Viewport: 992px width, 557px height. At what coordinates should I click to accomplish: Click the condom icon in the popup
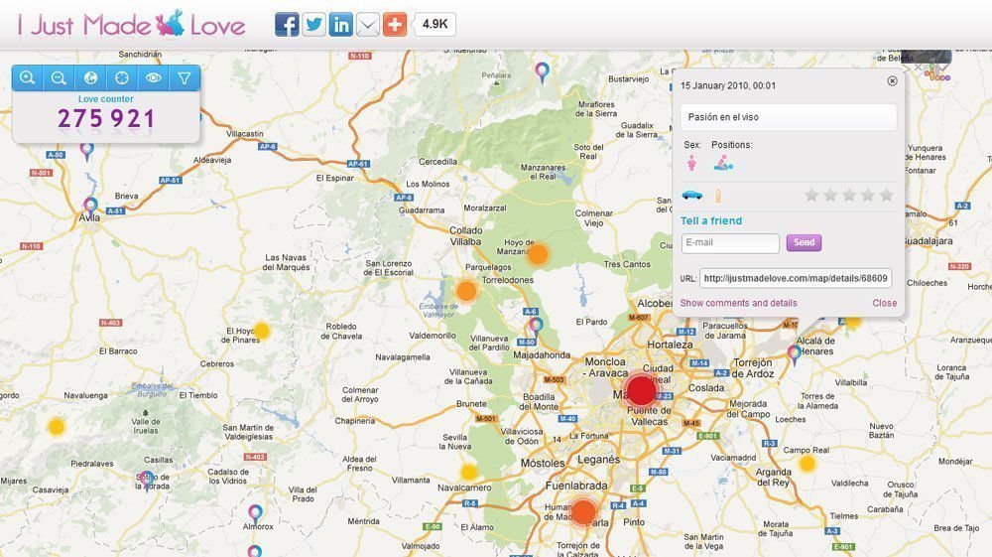[718, 196]
